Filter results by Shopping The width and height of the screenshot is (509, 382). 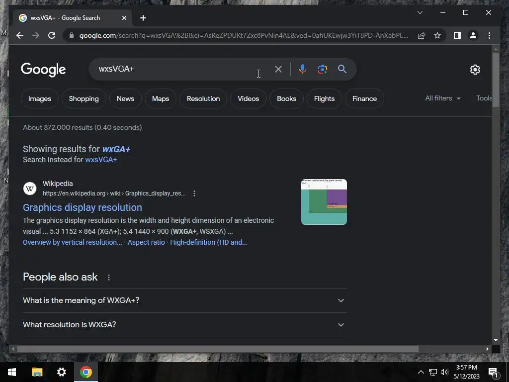[84, 98]
